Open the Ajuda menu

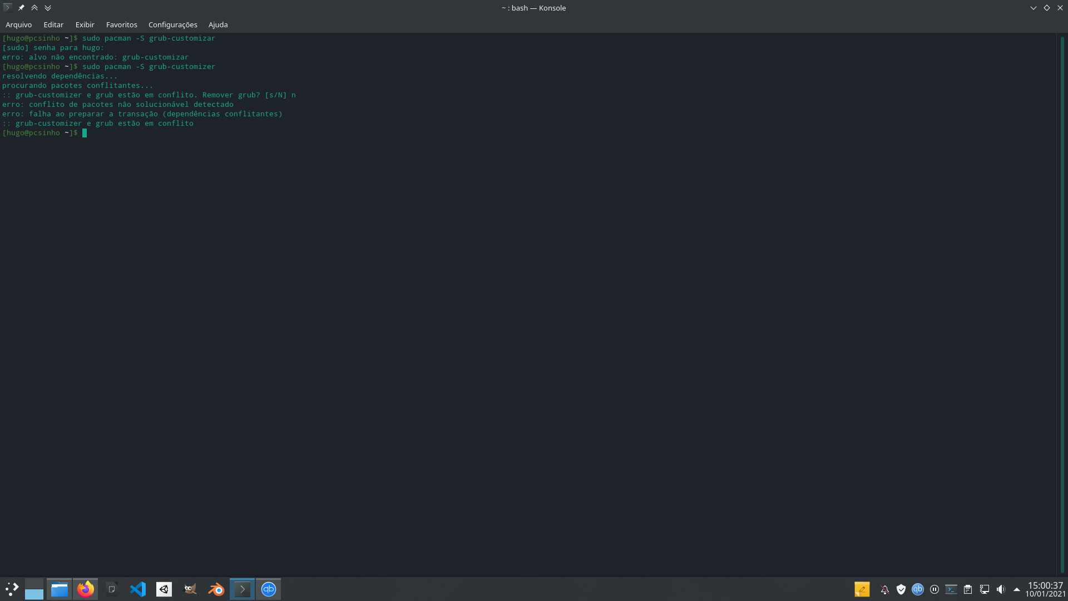coord(218,24)
